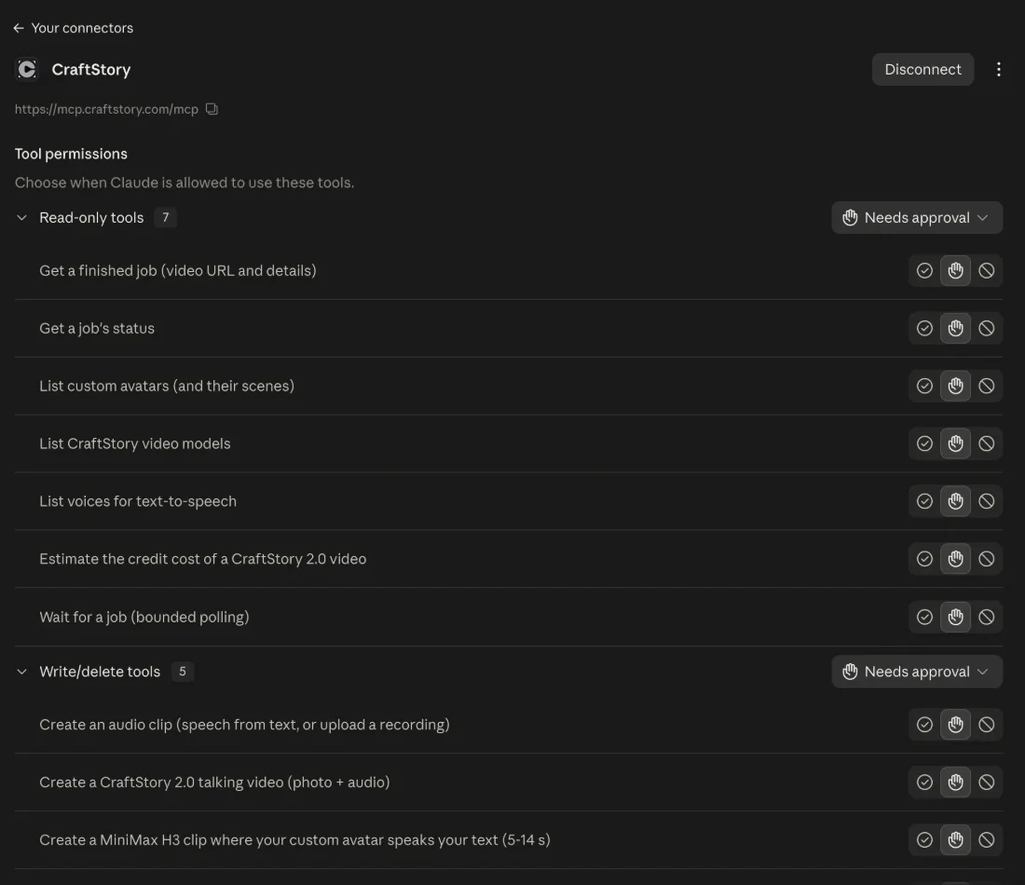Set Get a finished job to needs approval
1025x885 pixels.
955,270
